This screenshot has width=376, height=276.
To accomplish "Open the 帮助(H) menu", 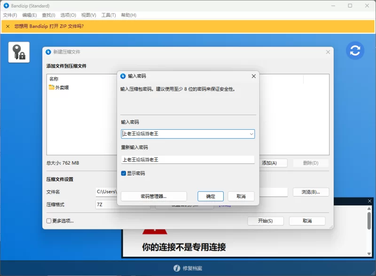I will point(128,15).
